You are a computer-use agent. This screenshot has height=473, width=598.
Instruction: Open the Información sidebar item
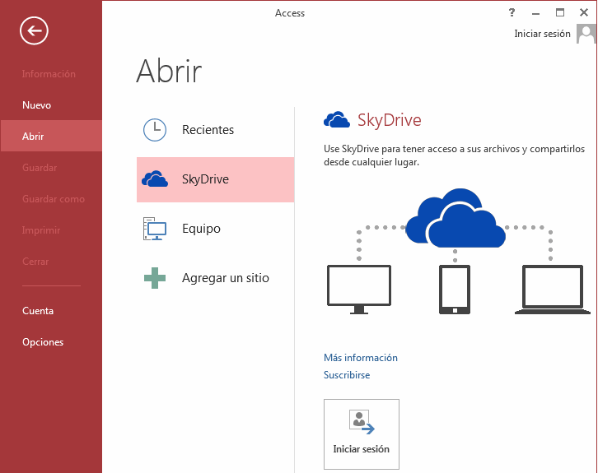tap(49, 74)
